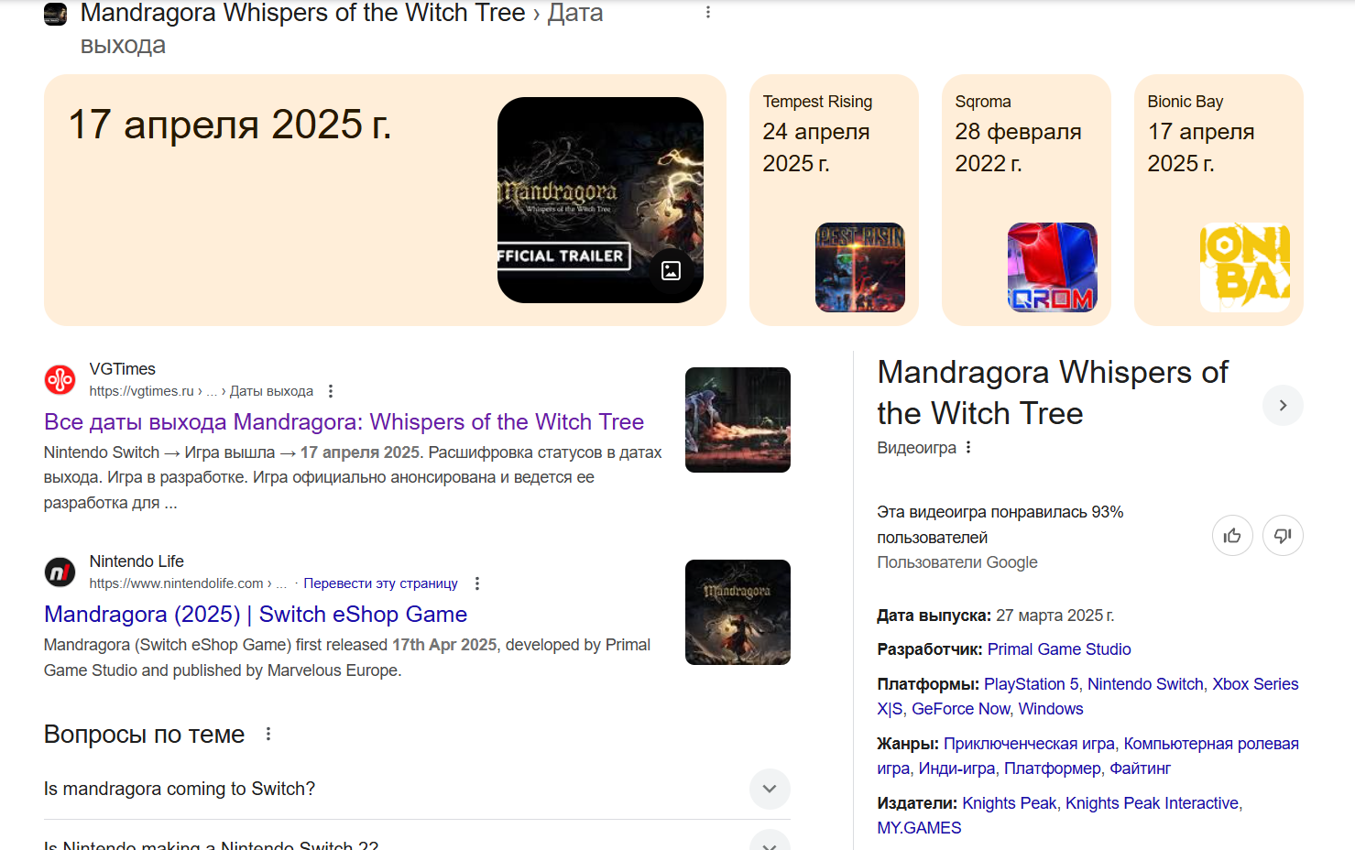The image size is (1355, 850).
Task: Open the three-dot menu next to Видеоигра
Action: pos(968,447)
